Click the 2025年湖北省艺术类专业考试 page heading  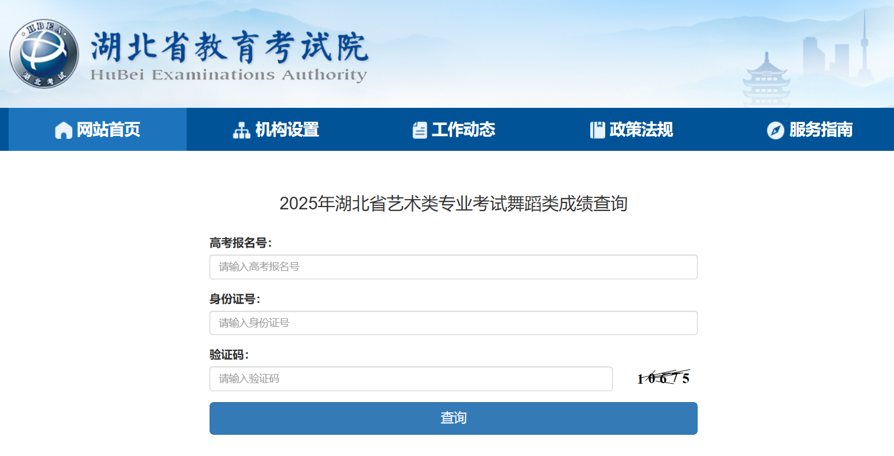[453, 204]
